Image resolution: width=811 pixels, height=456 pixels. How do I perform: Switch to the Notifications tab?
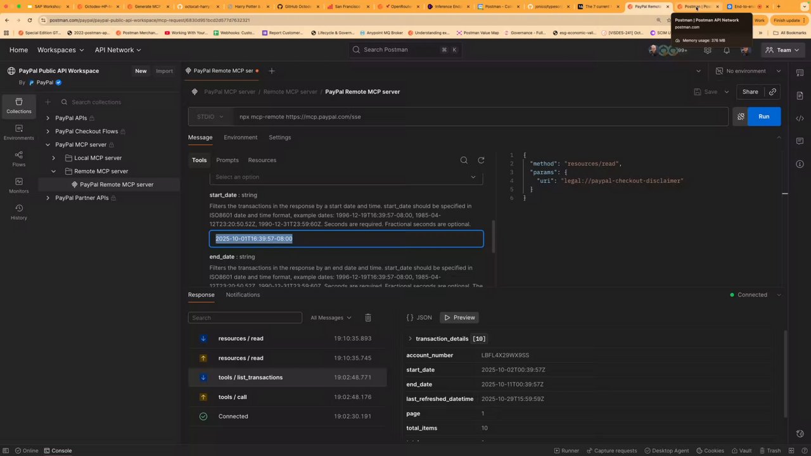pos(243,294)
